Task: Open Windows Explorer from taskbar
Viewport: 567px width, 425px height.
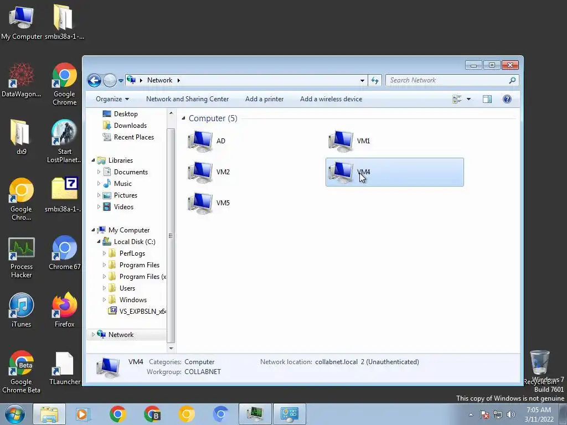Action: tap(49, 414)
